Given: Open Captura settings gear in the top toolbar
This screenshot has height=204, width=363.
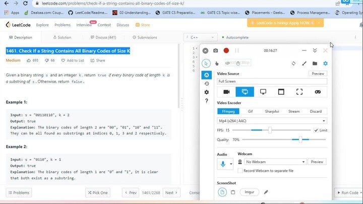Looking at the screenshot, I should [325, 63].
